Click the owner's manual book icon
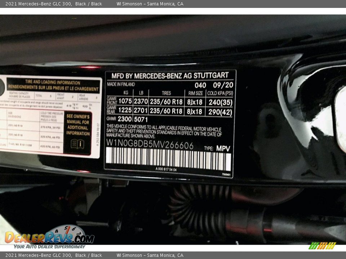Image resolution: width=346 pixels, height=259 pixels. click(77, 144)
